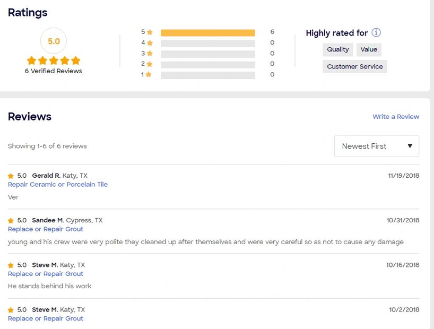Screen dimensions: 434x329
Task: Click the 5.0 overall score circle
Action: 54,41
